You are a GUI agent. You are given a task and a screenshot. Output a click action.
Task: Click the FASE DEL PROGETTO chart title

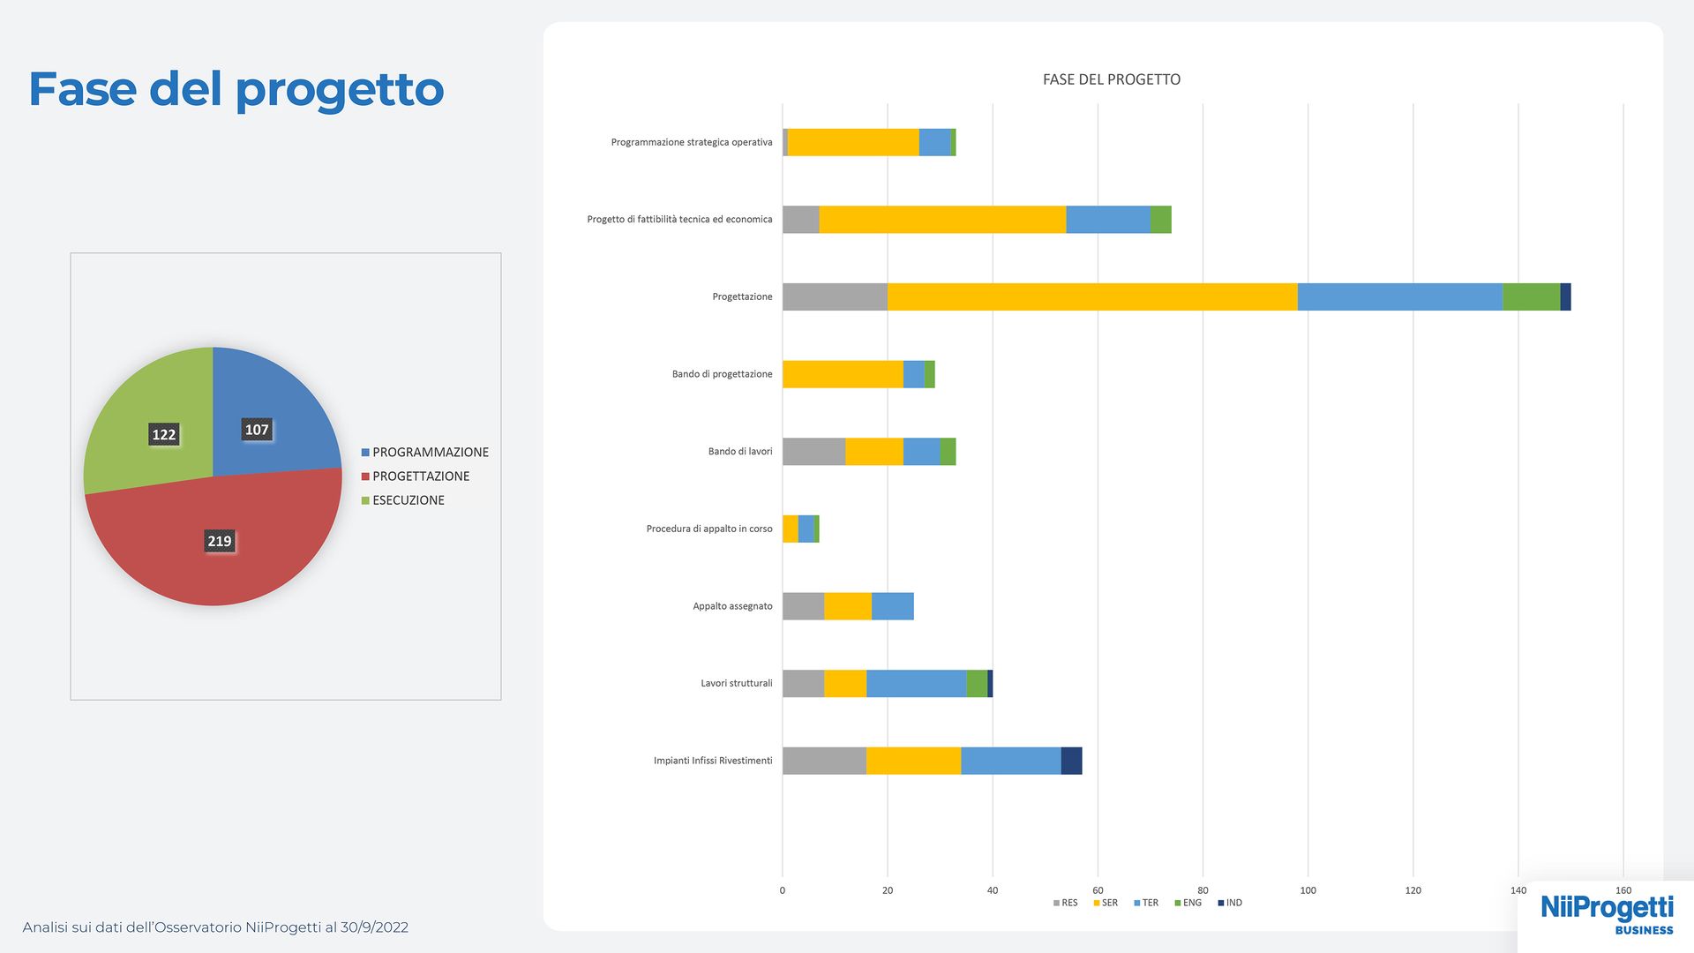point(1111,79)
